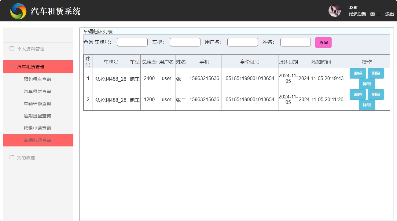397x221 pixels.
Task: Delete the second return record
Action: [x=376, y=94]
